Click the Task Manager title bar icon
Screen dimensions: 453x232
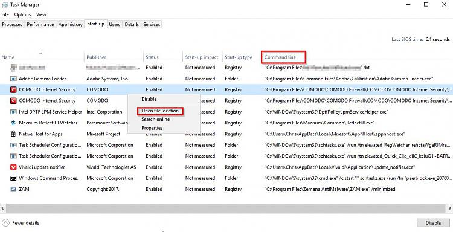pyautogui.click(x=5, y=5)
